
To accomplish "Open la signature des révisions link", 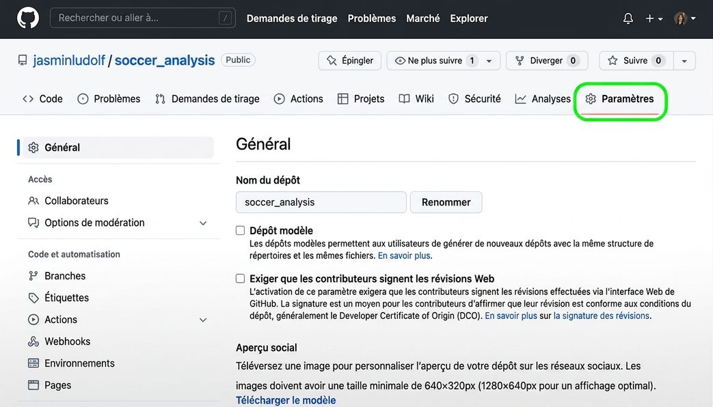I will click(601, 315).
